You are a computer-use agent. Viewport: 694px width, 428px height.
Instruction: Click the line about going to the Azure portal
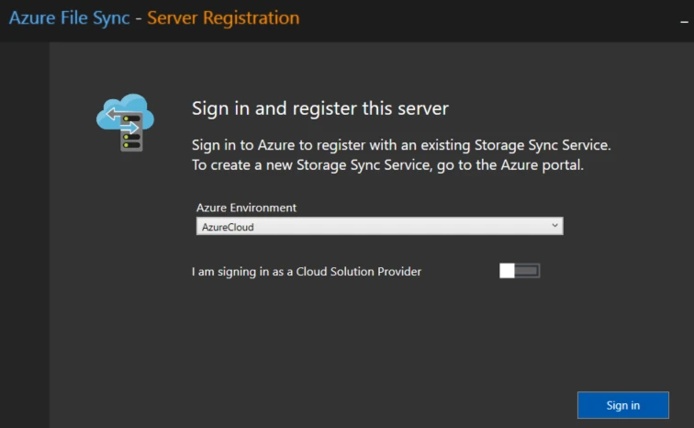tap(387, 165)
